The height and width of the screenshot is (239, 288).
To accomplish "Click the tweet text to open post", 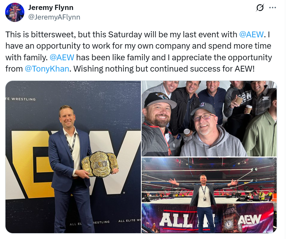I will [x=139, y=52].
